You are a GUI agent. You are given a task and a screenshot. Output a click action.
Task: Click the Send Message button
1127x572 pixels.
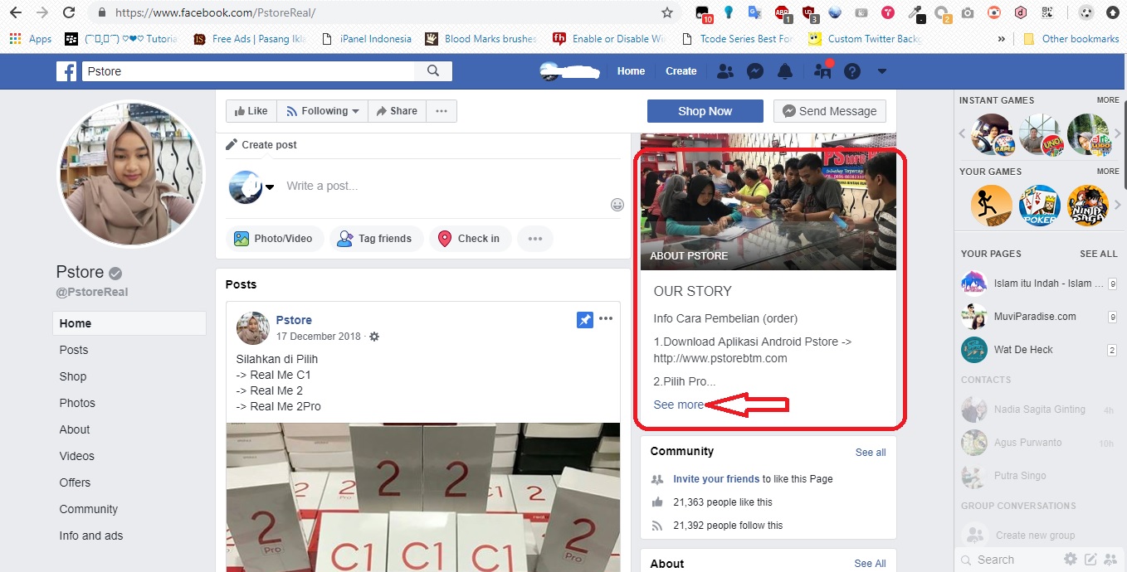[830, 111]
